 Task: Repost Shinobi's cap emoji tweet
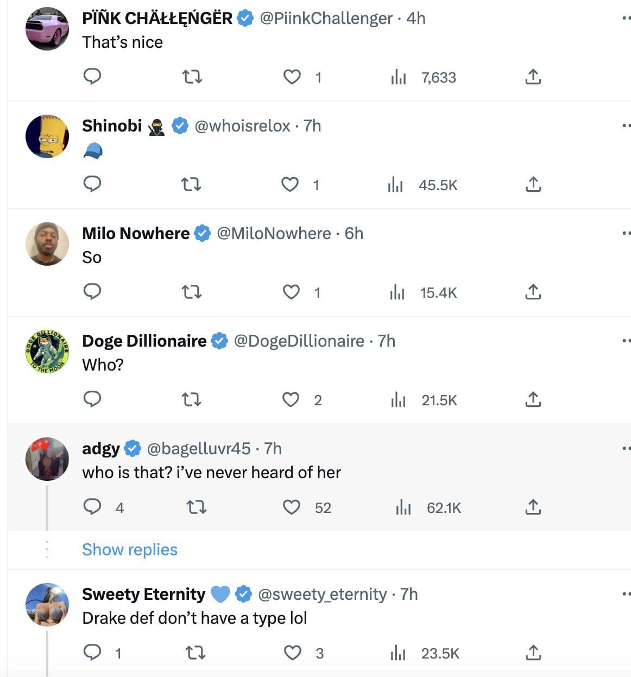pyautogui.click(x=191, y=185)
